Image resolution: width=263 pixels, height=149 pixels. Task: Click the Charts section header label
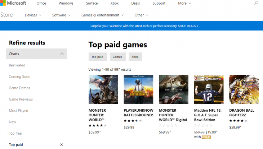click(14, 54)
